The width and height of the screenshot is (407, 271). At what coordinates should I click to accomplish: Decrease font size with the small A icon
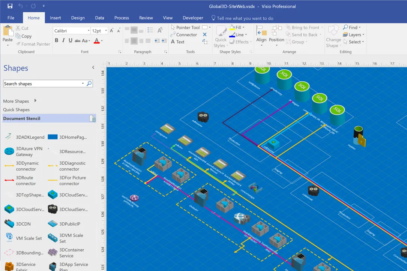pyautogui.click(x=119, y=31)
